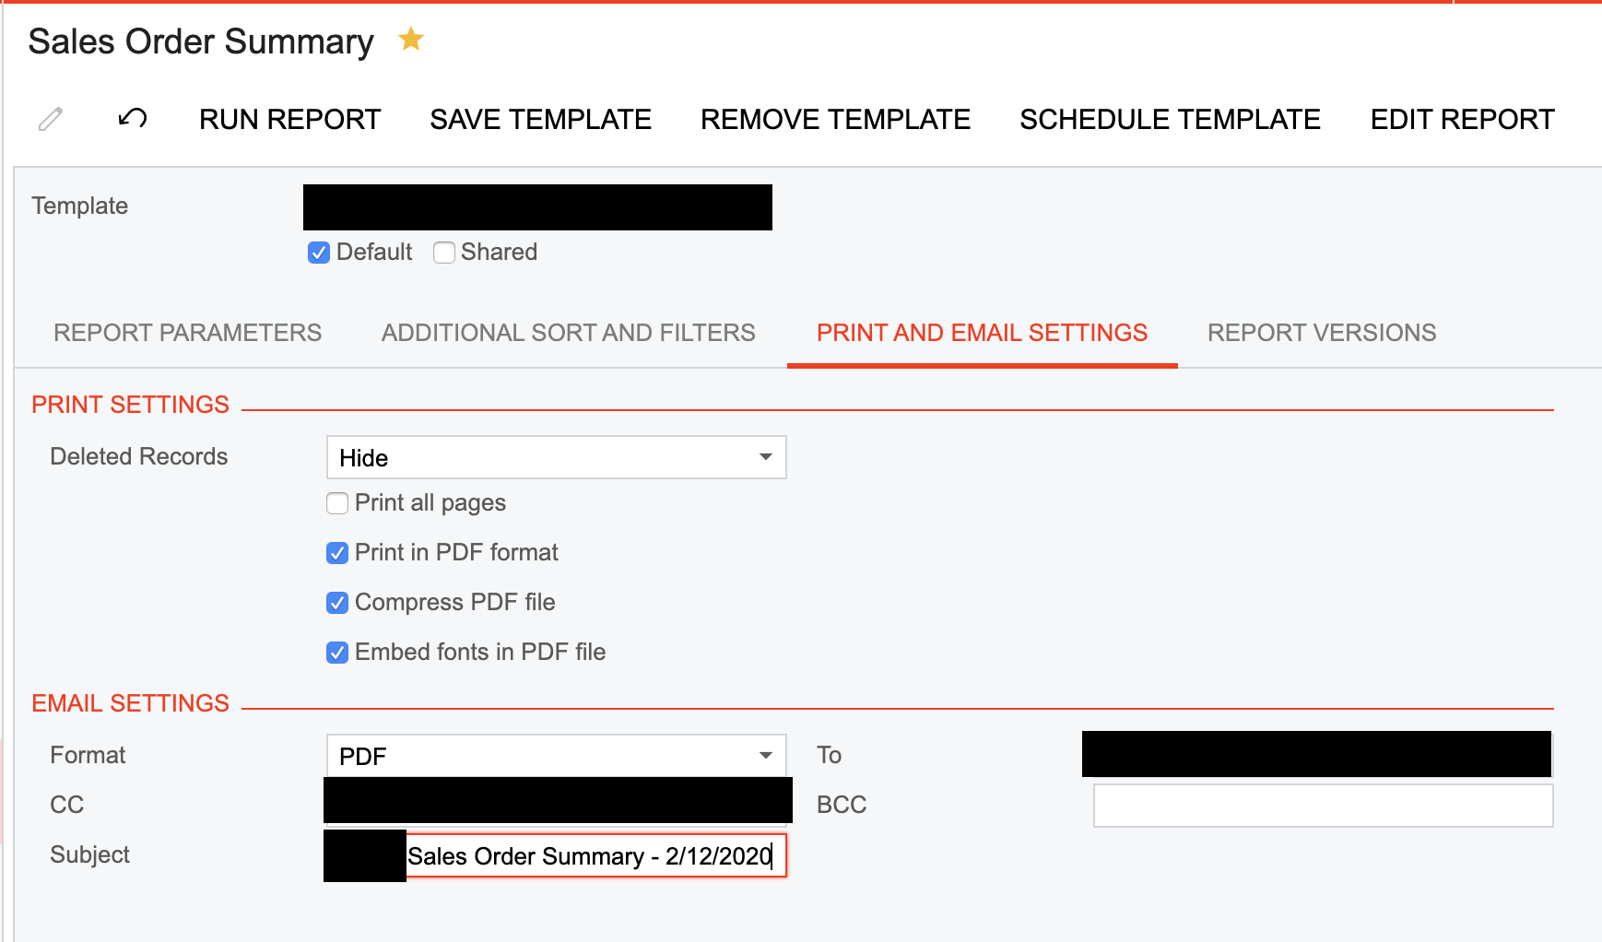
Task: Switch to the Report Parameters tab
Action: pyautogui.click(x=187, y=333)
